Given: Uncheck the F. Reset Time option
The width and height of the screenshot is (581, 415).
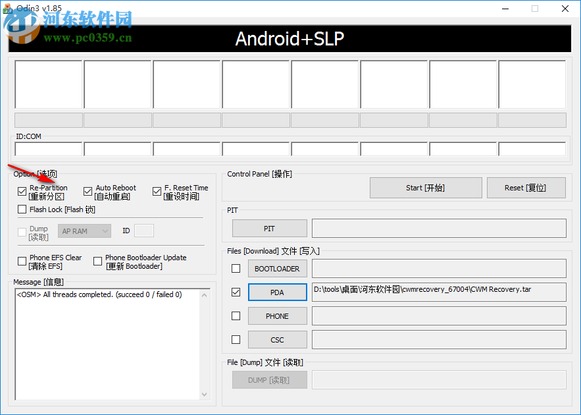Looking at the screenshot, I should tap(157, 191).
